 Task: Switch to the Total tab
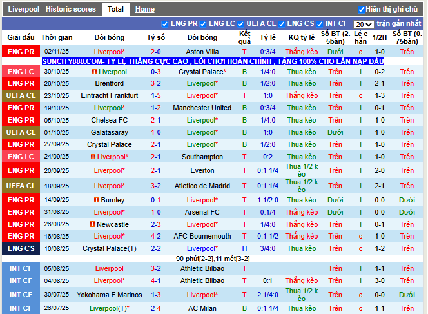[115, 9]
